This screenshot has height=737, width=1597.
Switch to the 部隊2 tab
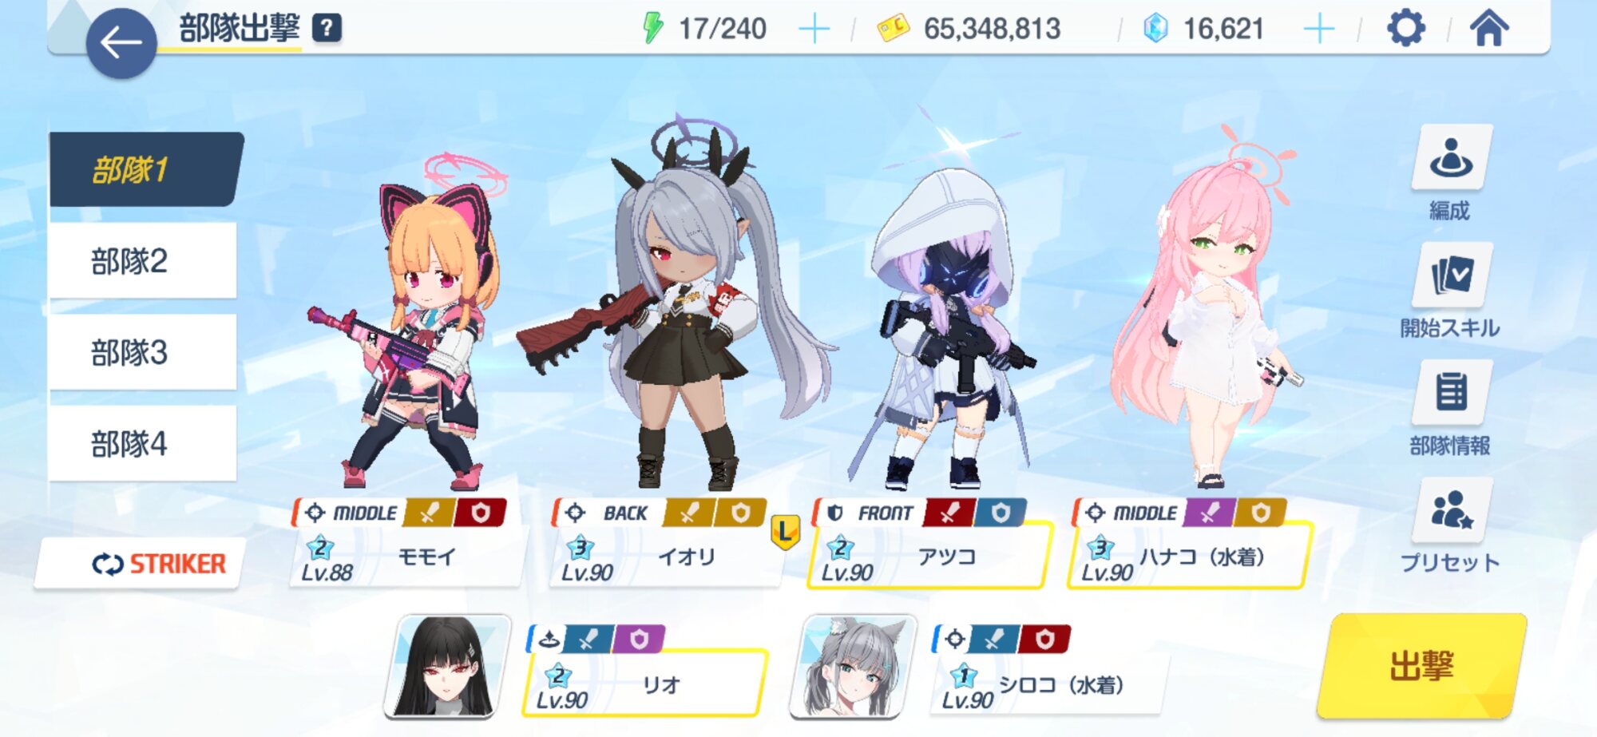point(142,261)
